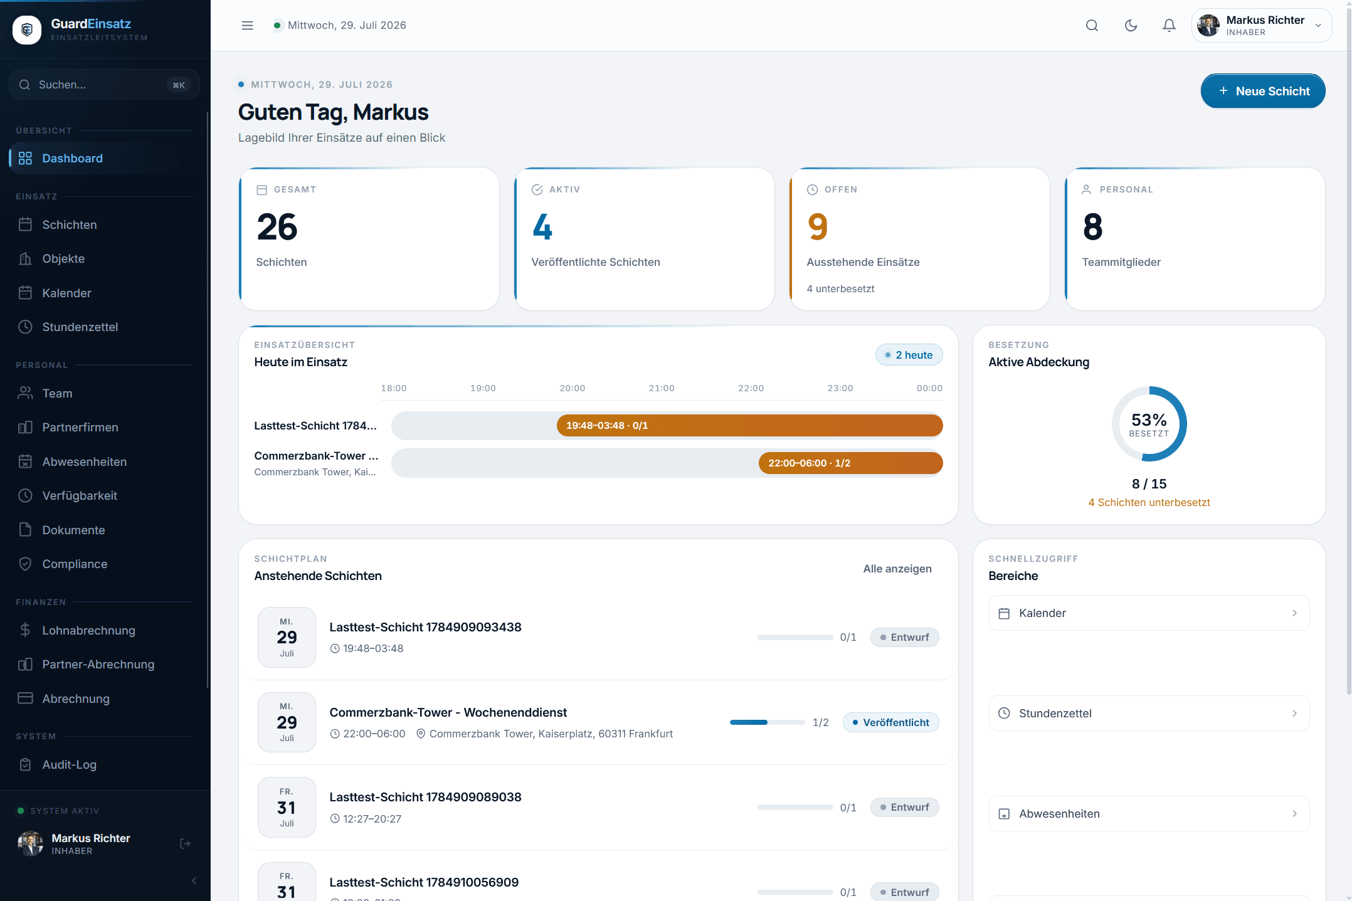The width and height of the screenshot is (1352, 901).
Task: Click the Lohnabrechnung dollar icon
Action: (x=25, y=630)
